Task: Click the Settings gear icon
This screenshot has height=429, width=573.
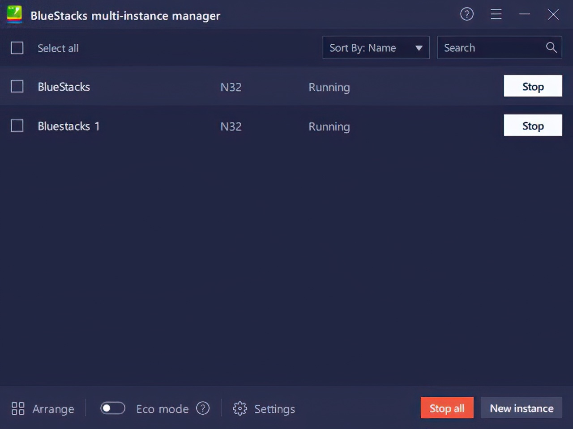Action: [240, 408]
